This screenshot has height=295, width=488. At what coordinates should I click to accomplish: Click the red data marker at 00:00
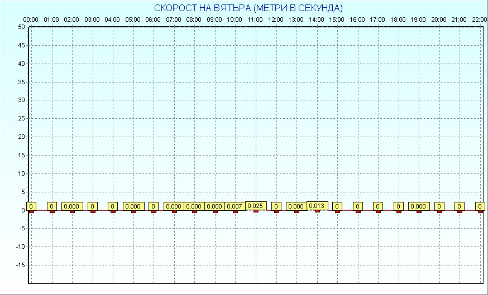[31, 211]
